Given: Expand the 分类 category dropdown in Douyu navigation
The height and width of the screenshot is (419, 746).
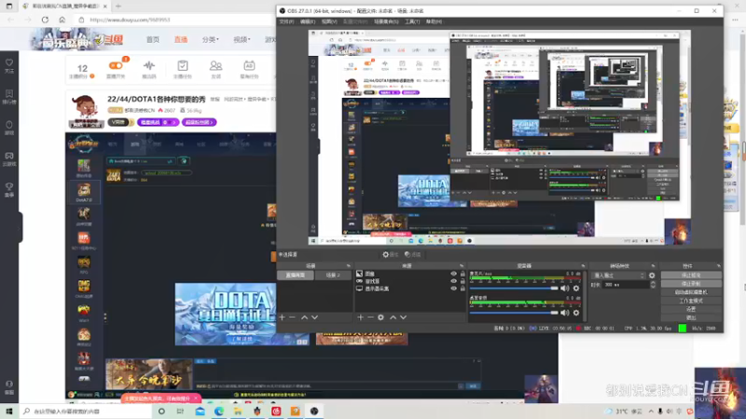Looking at the screenshot, I should pos(211,39).
